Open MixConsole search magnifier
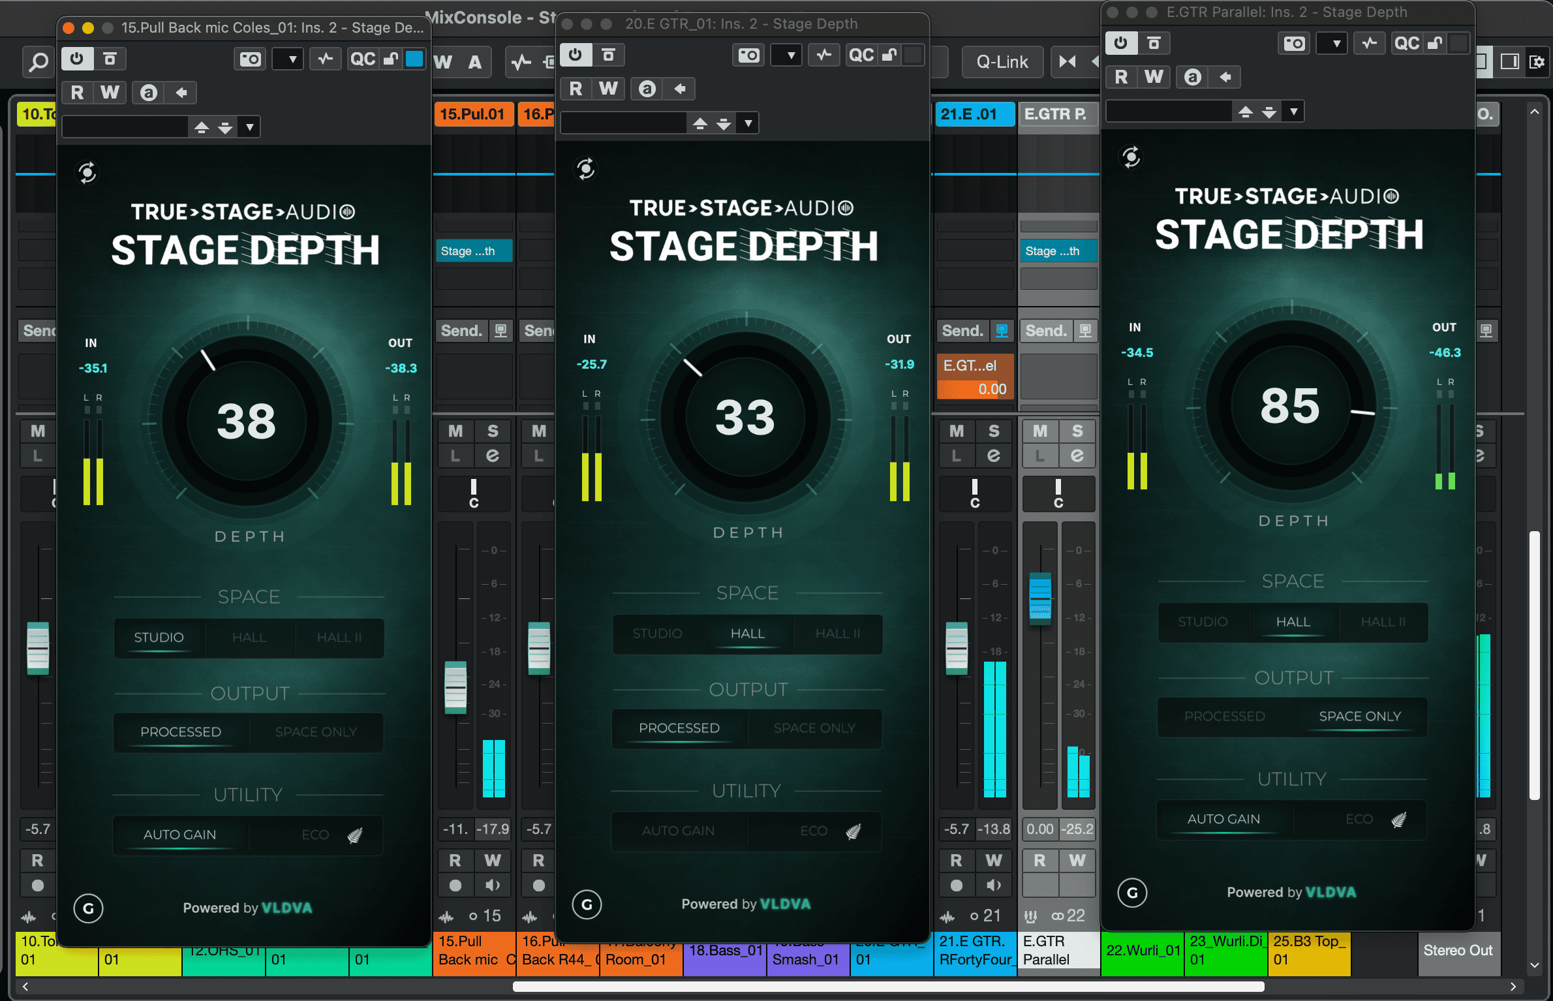1553x1001 pixels. (x=38, y=63)
